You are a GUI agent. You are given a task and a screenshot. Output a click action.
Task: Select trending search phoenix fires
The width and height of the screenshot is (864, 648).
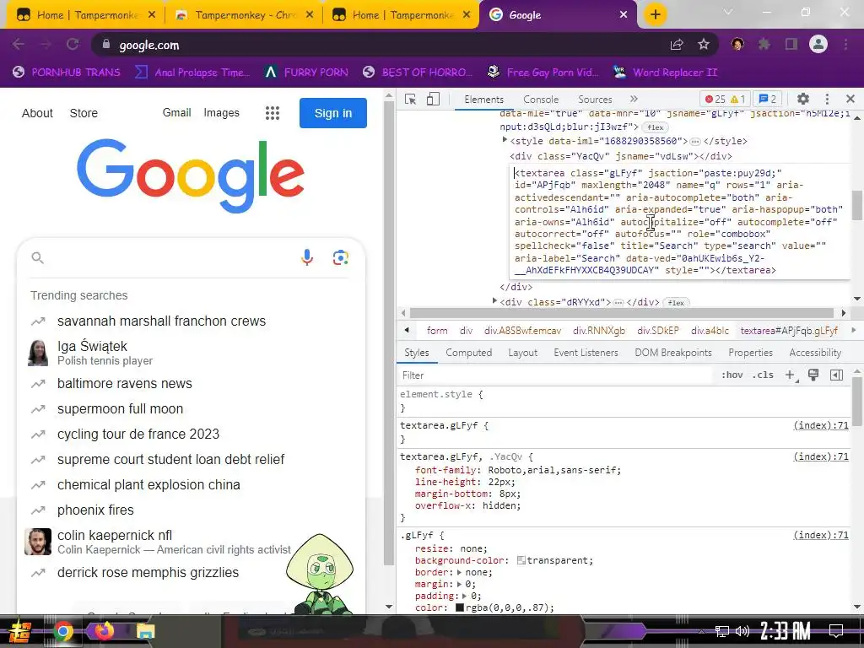tap(95, 510)
